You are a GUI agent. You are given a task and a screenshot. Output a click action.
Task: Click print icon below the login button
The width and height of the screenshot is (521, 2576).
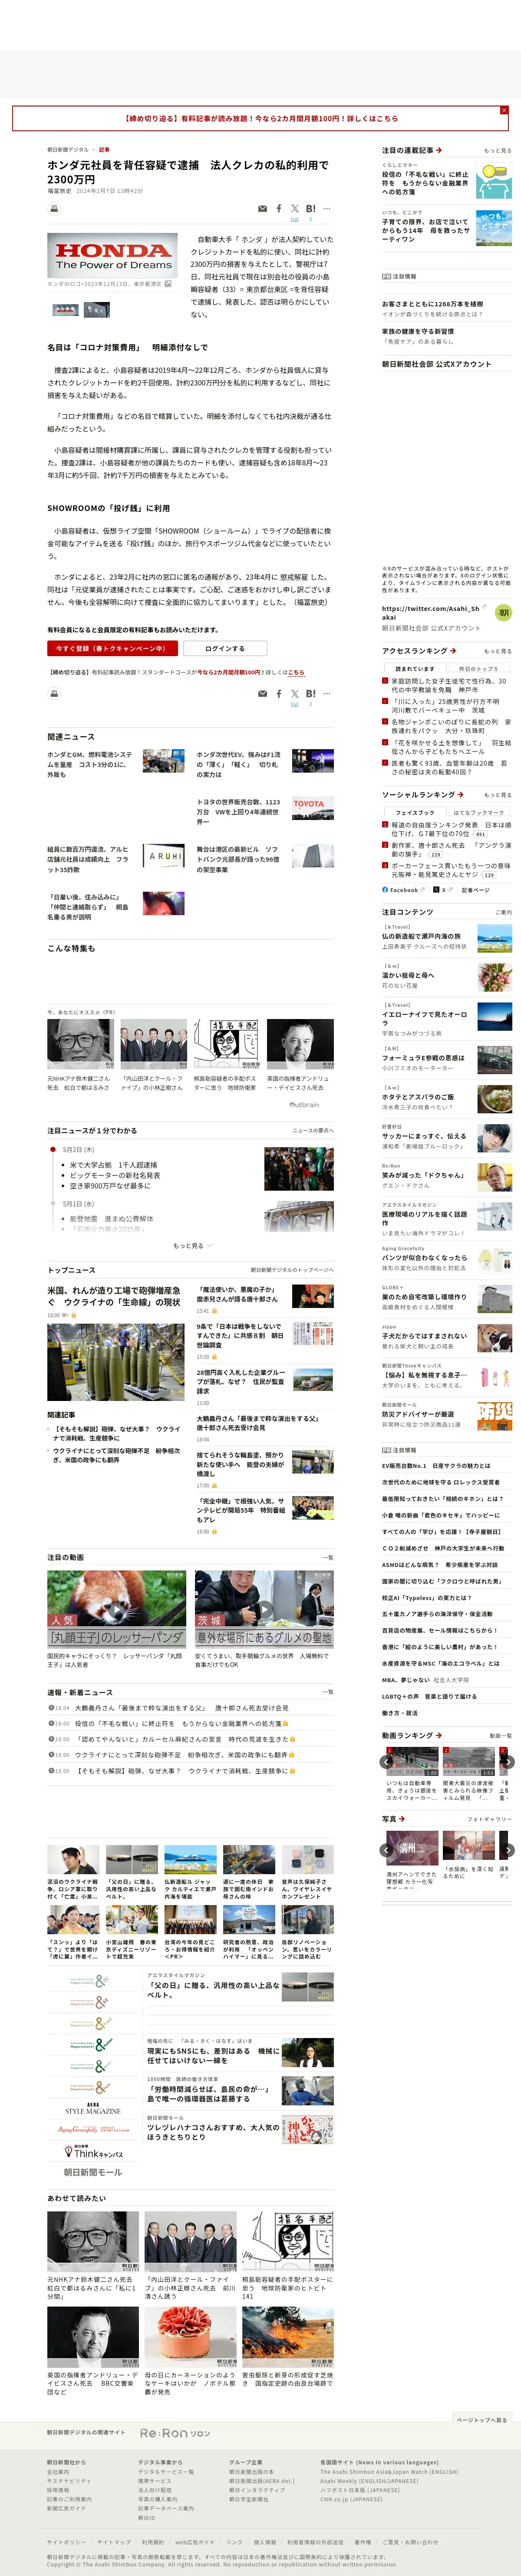pyautogui.click(x=54, y=693)
